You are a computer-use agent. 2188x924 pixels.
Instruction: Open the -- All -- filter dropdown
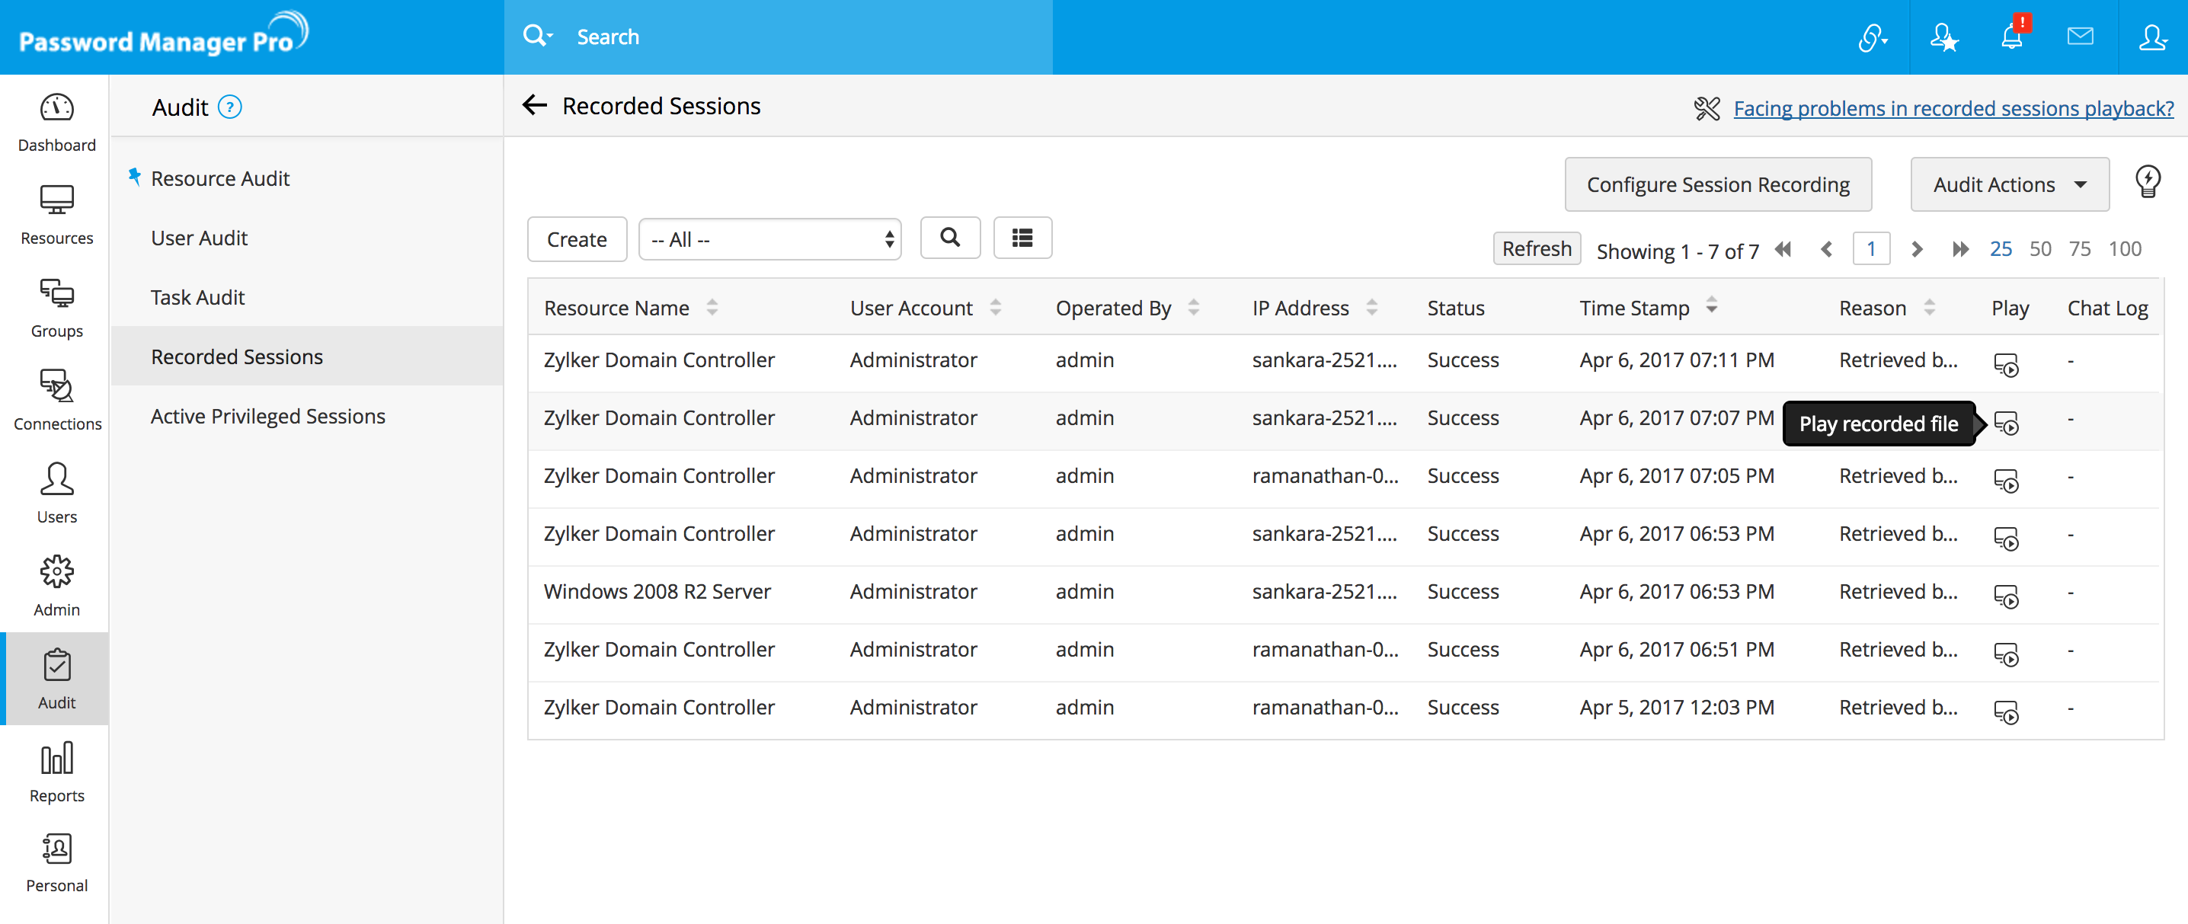click(769, 239)
